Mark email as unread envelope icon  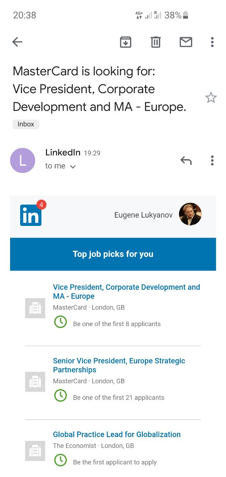[186, 42]
